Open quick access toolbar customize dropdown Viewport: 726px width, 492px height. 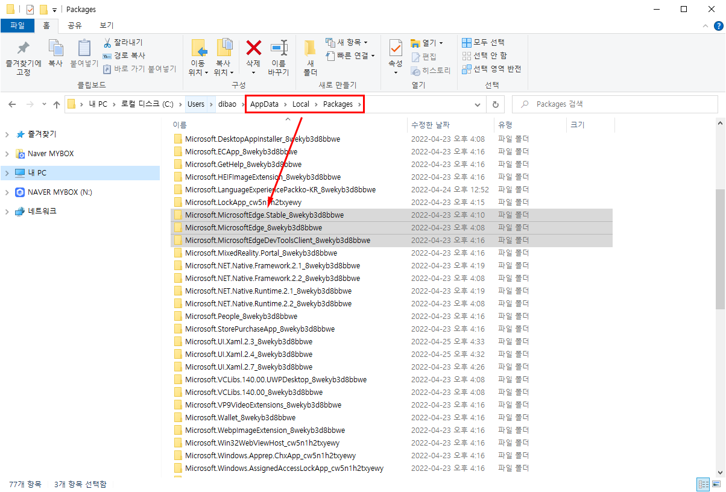pos(55,10)
